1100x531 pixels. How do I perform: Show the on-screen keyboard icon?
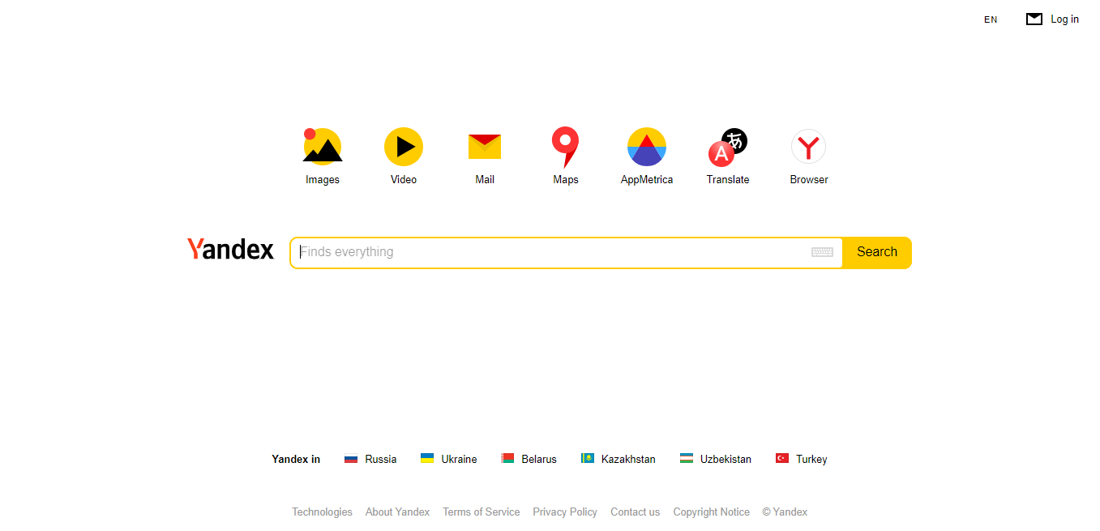coord(823,252)
